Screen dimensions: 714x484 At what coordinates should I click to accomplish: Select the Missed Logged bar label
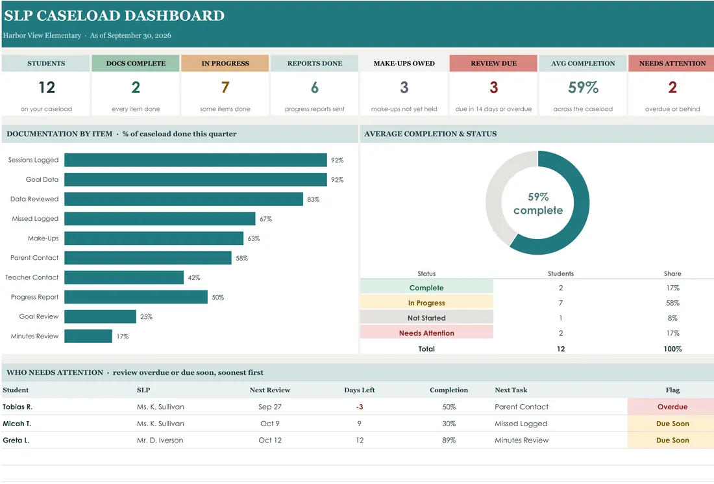[x=35, y=219]
